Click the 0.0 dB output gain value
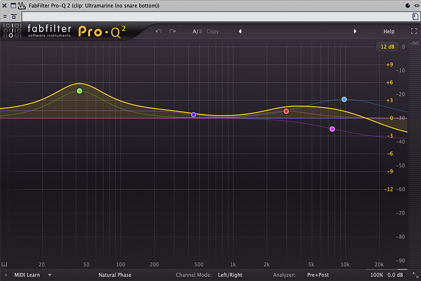Viewport: 421px width, 281px height. point(395,275)
